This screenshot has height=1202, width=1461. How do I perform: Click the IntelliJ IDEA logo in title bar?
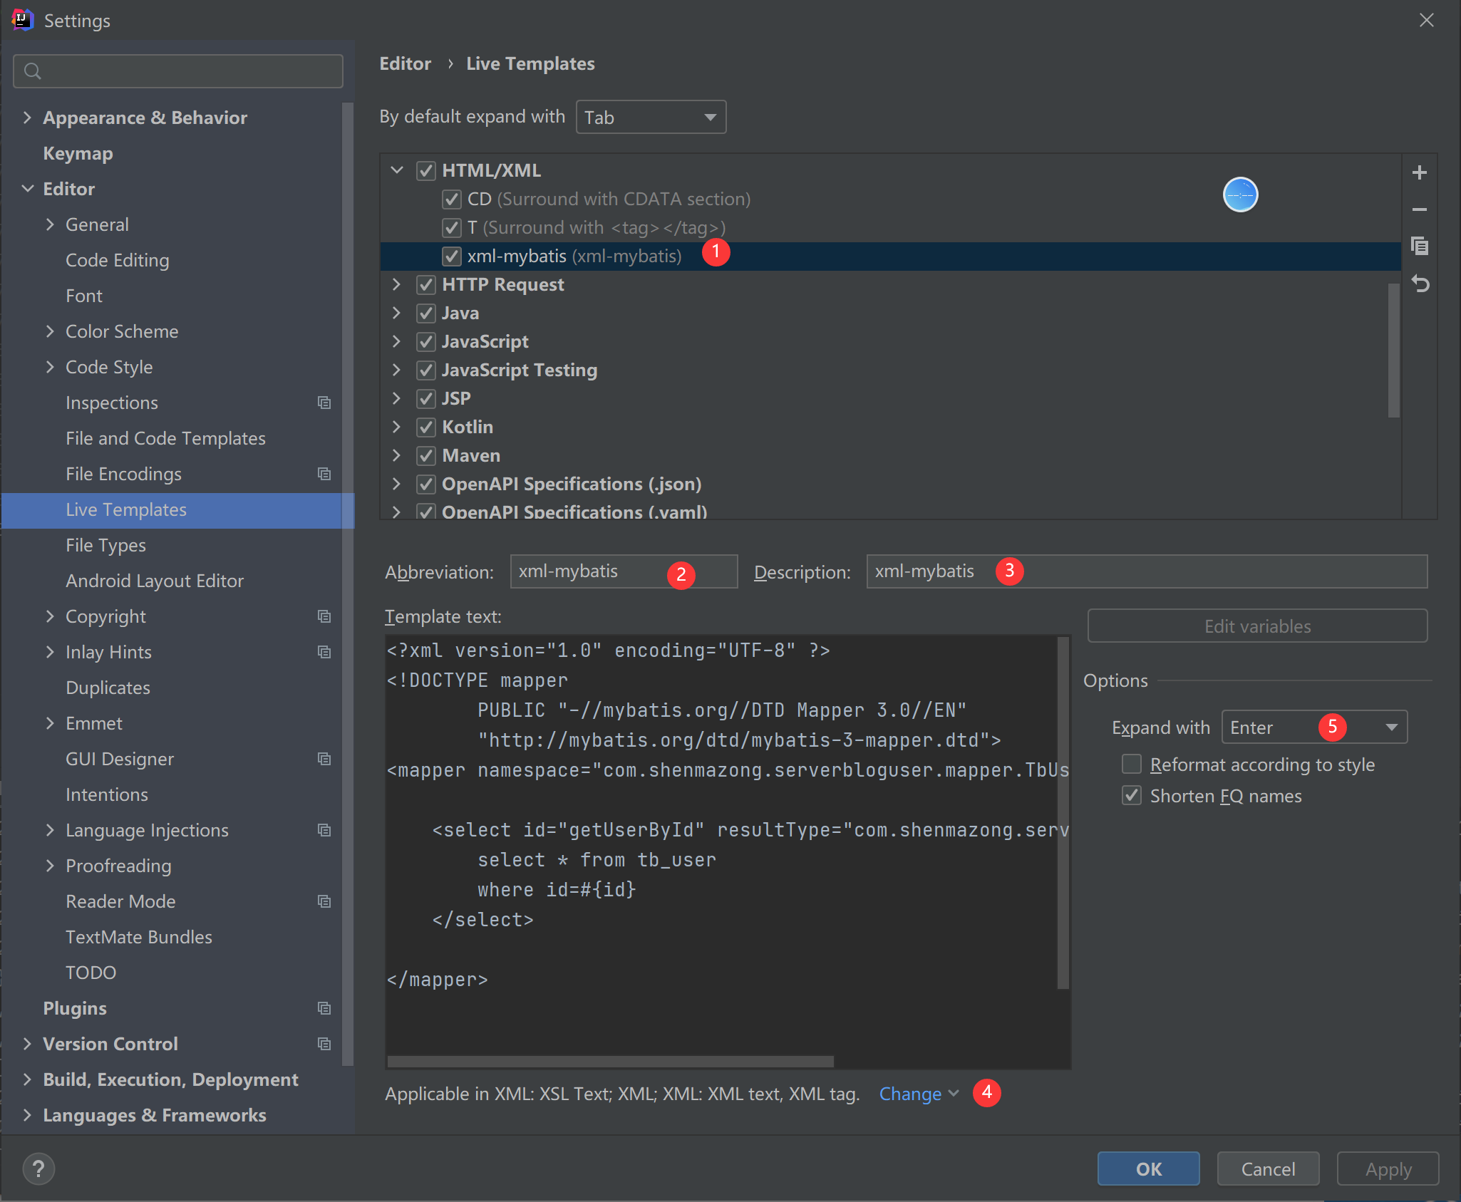(22, 20)
